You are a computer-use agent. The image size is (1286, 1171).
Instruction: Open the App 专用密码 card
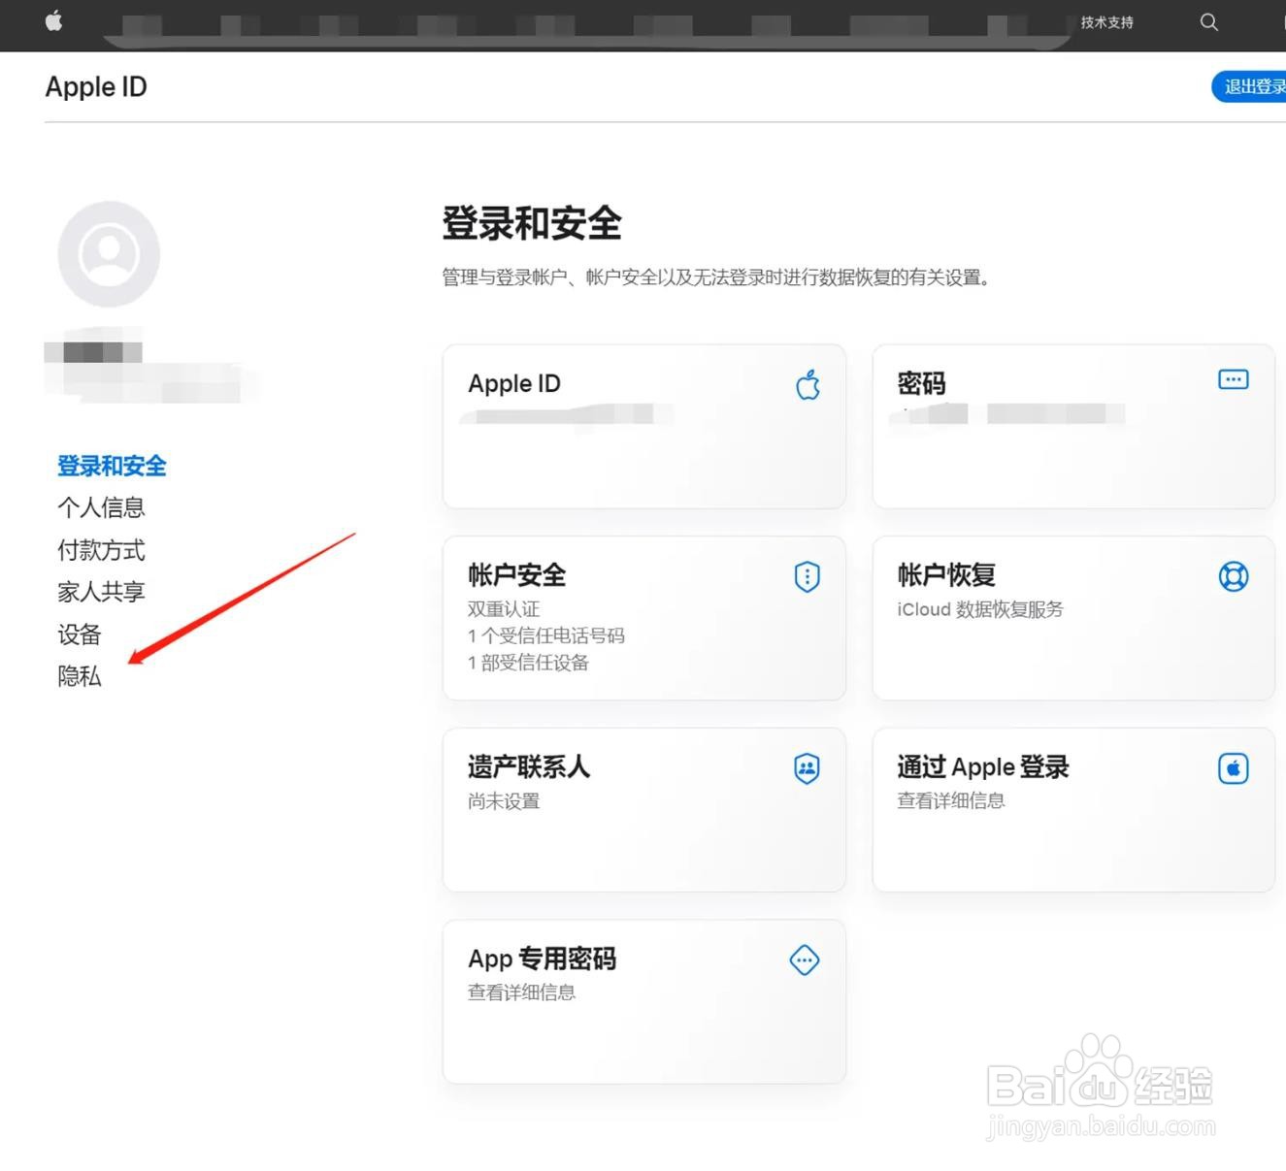644,1001
